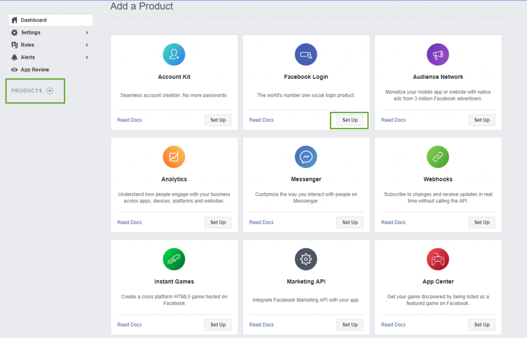This screenshot has width=527, height=338.
Task: Set Up the App Center product
Action: [482, 325]
